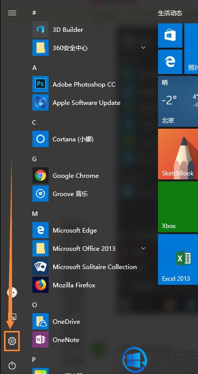Launch the 3D Builder app icon
The image size is (198, 374).
41,29
